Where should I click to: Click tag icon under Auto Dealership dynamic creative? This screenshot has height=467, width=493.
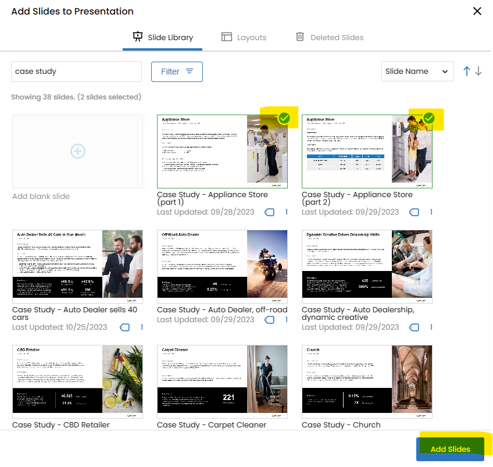(x=414, y=327)
